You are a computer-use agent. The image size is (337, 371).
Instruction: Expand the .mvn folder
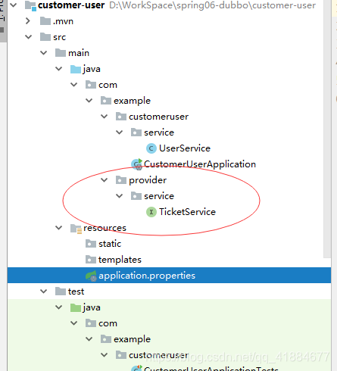coord(28,21)
